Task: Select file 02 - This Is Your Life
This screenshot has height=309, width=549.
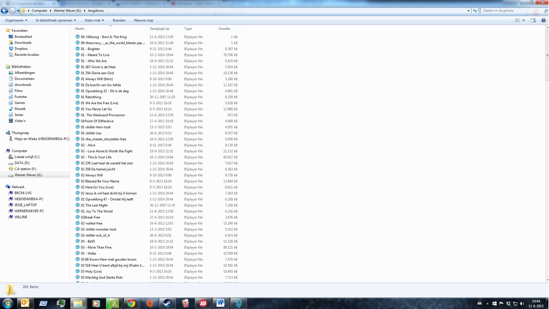Action: pos(96,157)
